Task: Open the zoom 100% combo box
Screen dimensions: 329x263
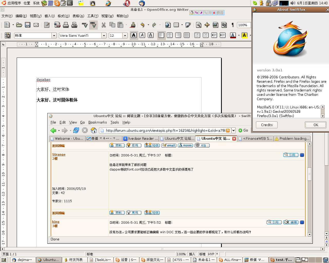Action: [x=244, y=25]
